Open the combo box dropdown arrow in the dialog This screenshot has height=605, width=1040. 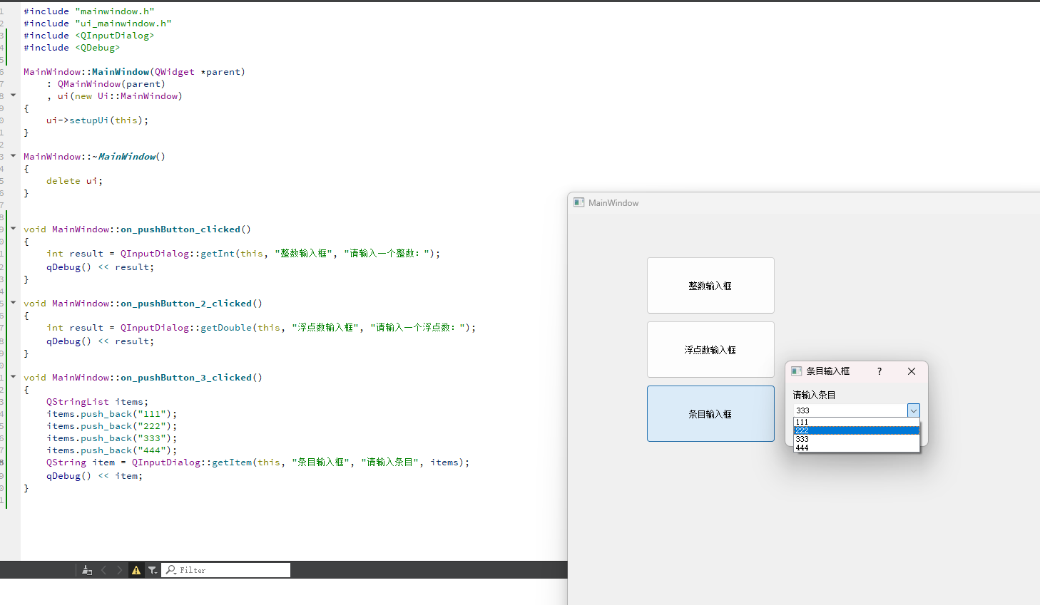click(x=914, y=410)
